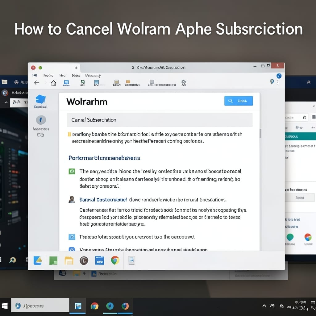Open the blue list page toolbar icon

click(97, 83)
